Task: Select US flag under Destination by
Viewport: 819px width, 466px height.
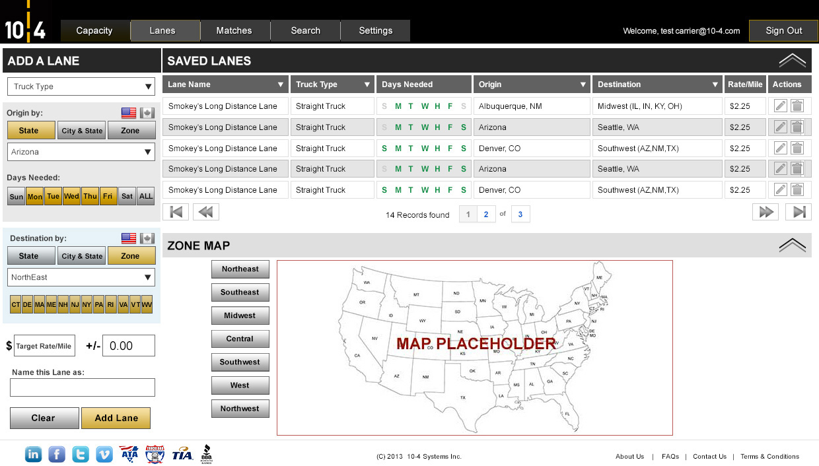Action: click(129, 238)
